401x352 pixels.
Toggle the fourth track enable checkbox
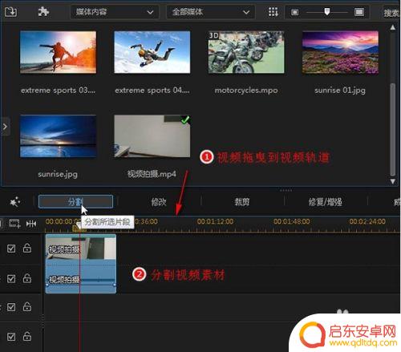click(x=11, y=337)
